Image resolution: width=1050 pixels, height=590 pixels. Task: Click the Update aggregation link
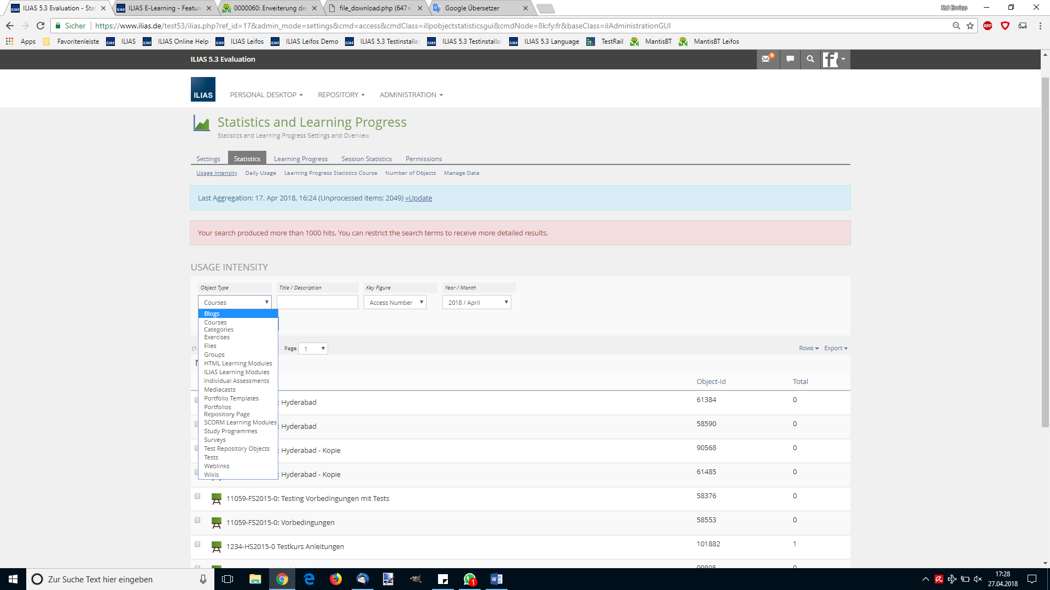(x=419, y=198)
